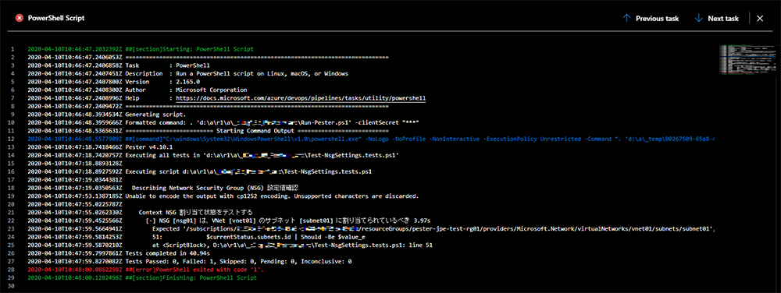Select line 1 Starting PowerShell Script section
This screenshot has width=781, height=293.
141,50
